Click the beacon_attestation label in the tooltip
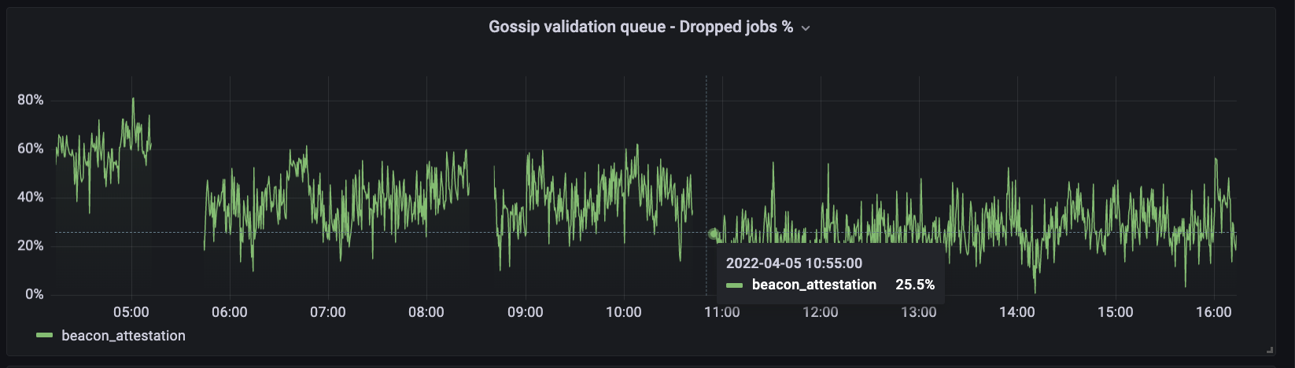 pyautogui.click(x=814, y=285)
